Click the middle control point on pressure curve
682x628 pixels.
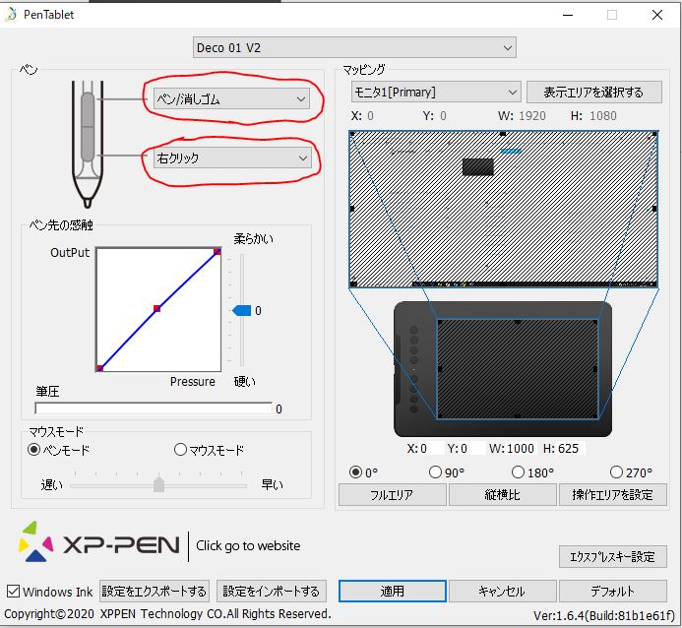click(157, 309)
